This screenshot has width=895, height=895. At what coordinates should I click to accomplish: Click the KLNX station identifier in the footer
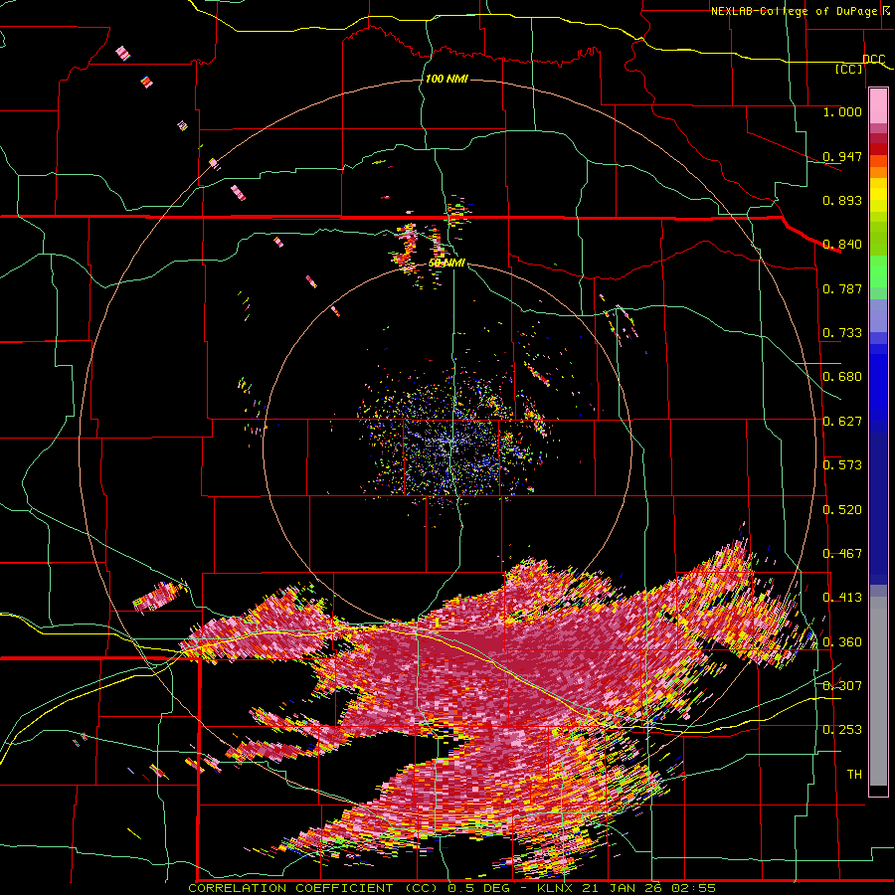coord(557,888)
